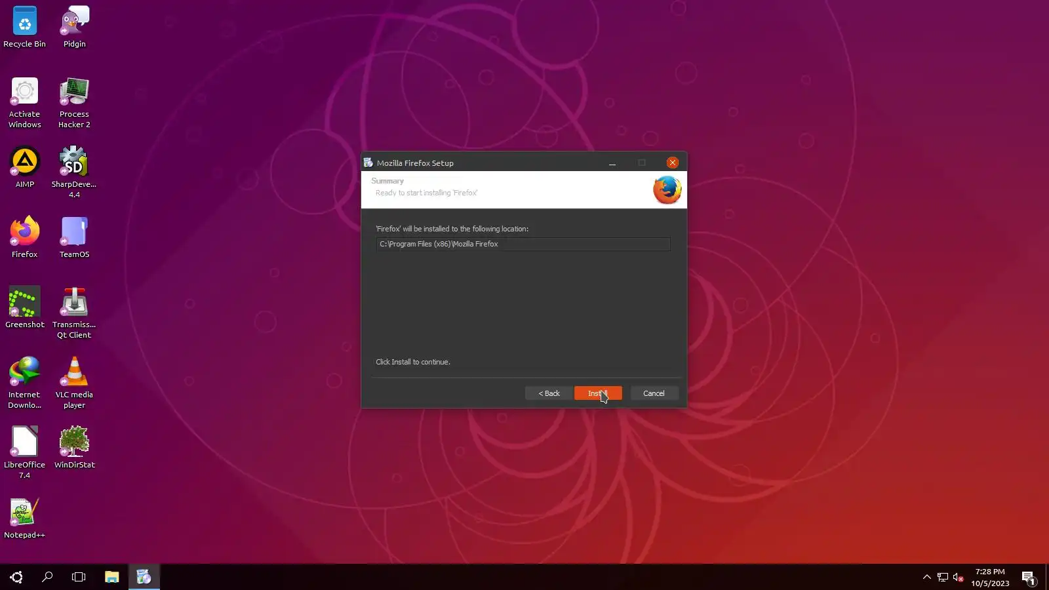Select the Activate Windows desktop icon
The image size is (1049, 590).
[25, 102]
